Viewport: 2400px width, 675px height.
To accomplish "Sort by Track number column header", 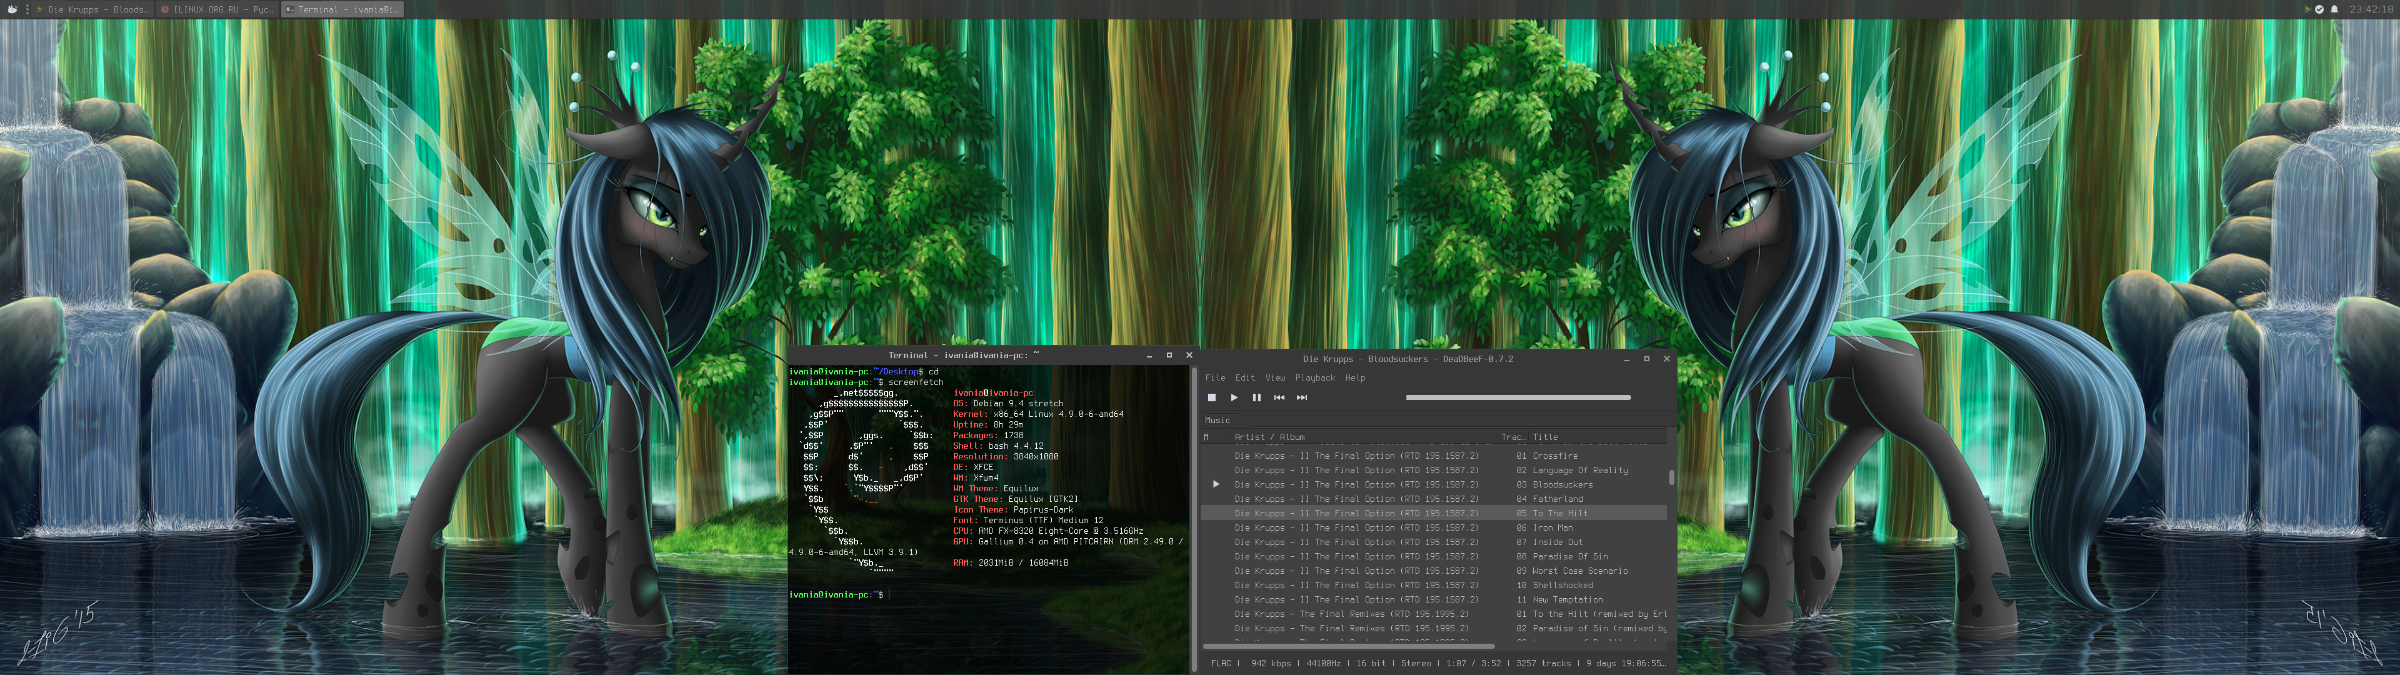I will click(1513, 436).
